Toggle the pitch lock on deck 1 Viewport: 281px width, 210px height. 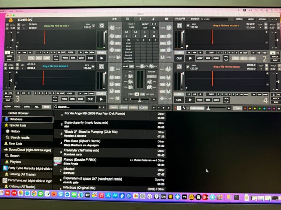point(7,53)
